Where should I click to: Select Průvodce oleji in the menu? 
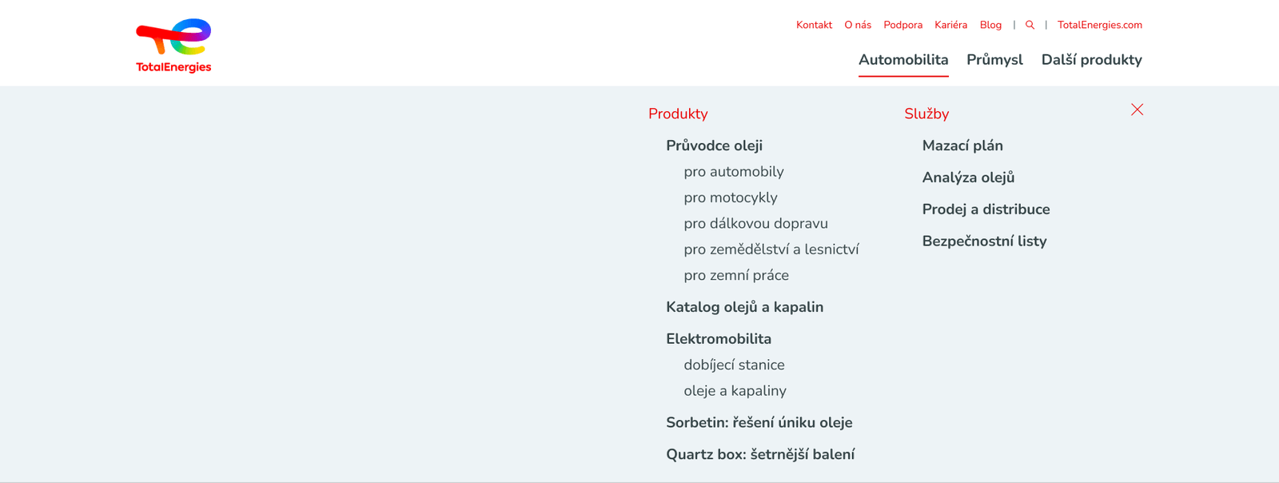point(714,146)
